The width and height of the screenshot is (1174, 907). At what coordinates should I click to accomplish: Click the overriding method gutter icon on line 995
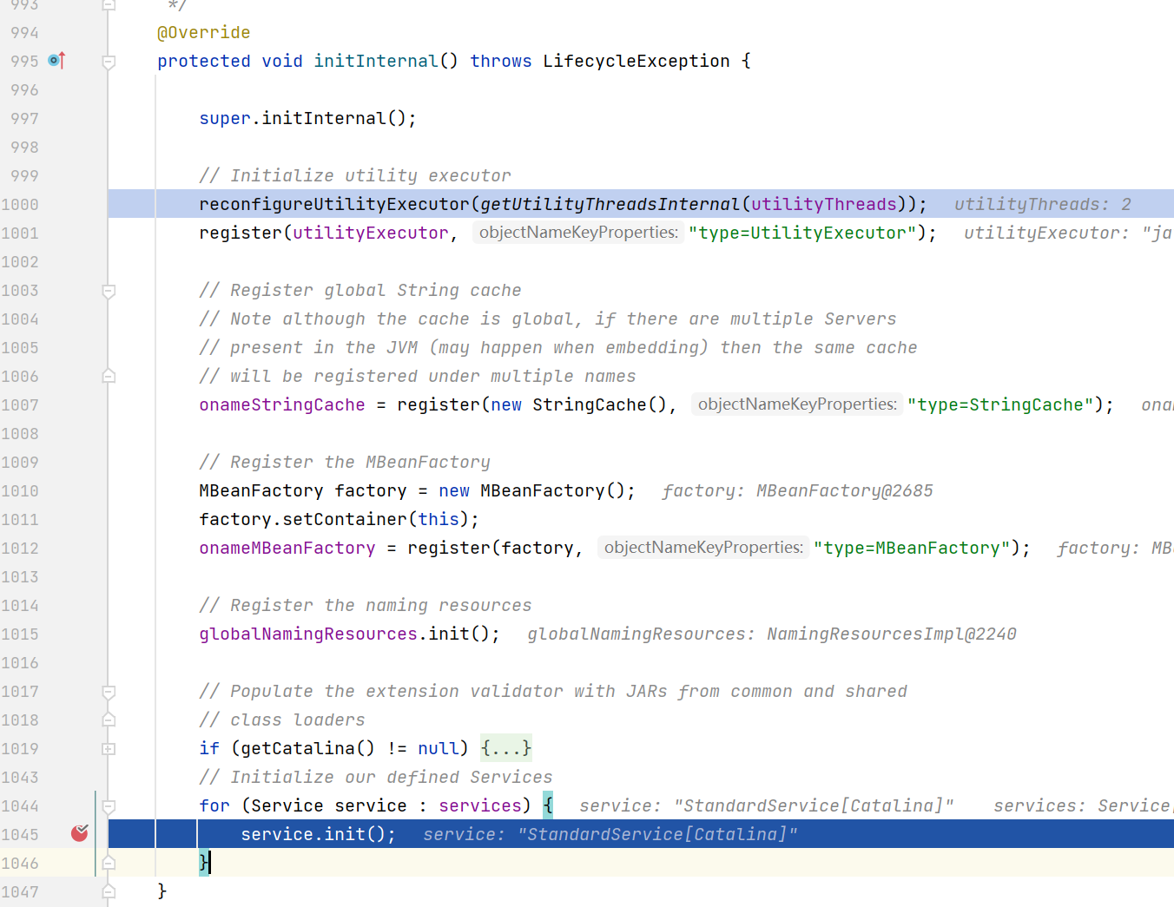[56, 61]
